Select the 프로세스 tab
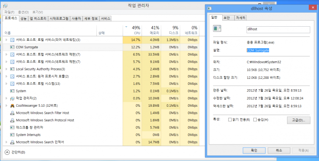Screen dimensions: 319x161 [x=11, y=18]
